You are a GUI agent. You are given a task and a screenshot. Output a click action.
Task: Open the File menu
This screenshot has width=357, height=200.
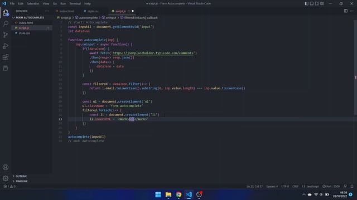(12, 4)
